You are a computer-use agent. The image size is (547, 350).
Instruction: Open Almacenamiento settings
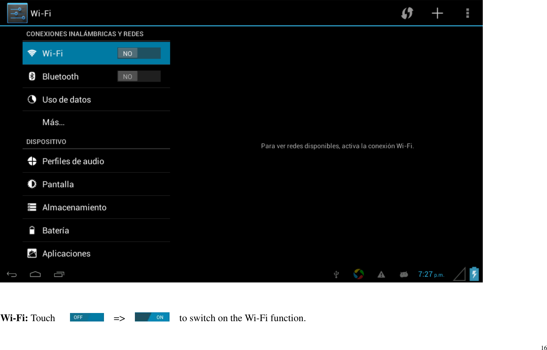point(96,207)
